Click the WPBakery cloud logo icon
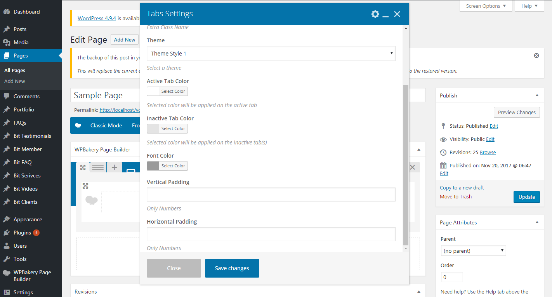 (78, 125)
